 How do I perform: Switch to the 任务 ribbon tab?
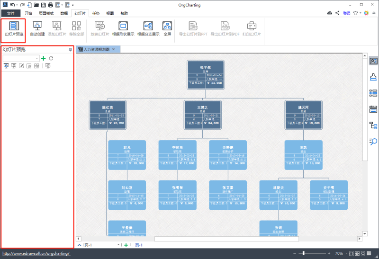pos(96,13)
